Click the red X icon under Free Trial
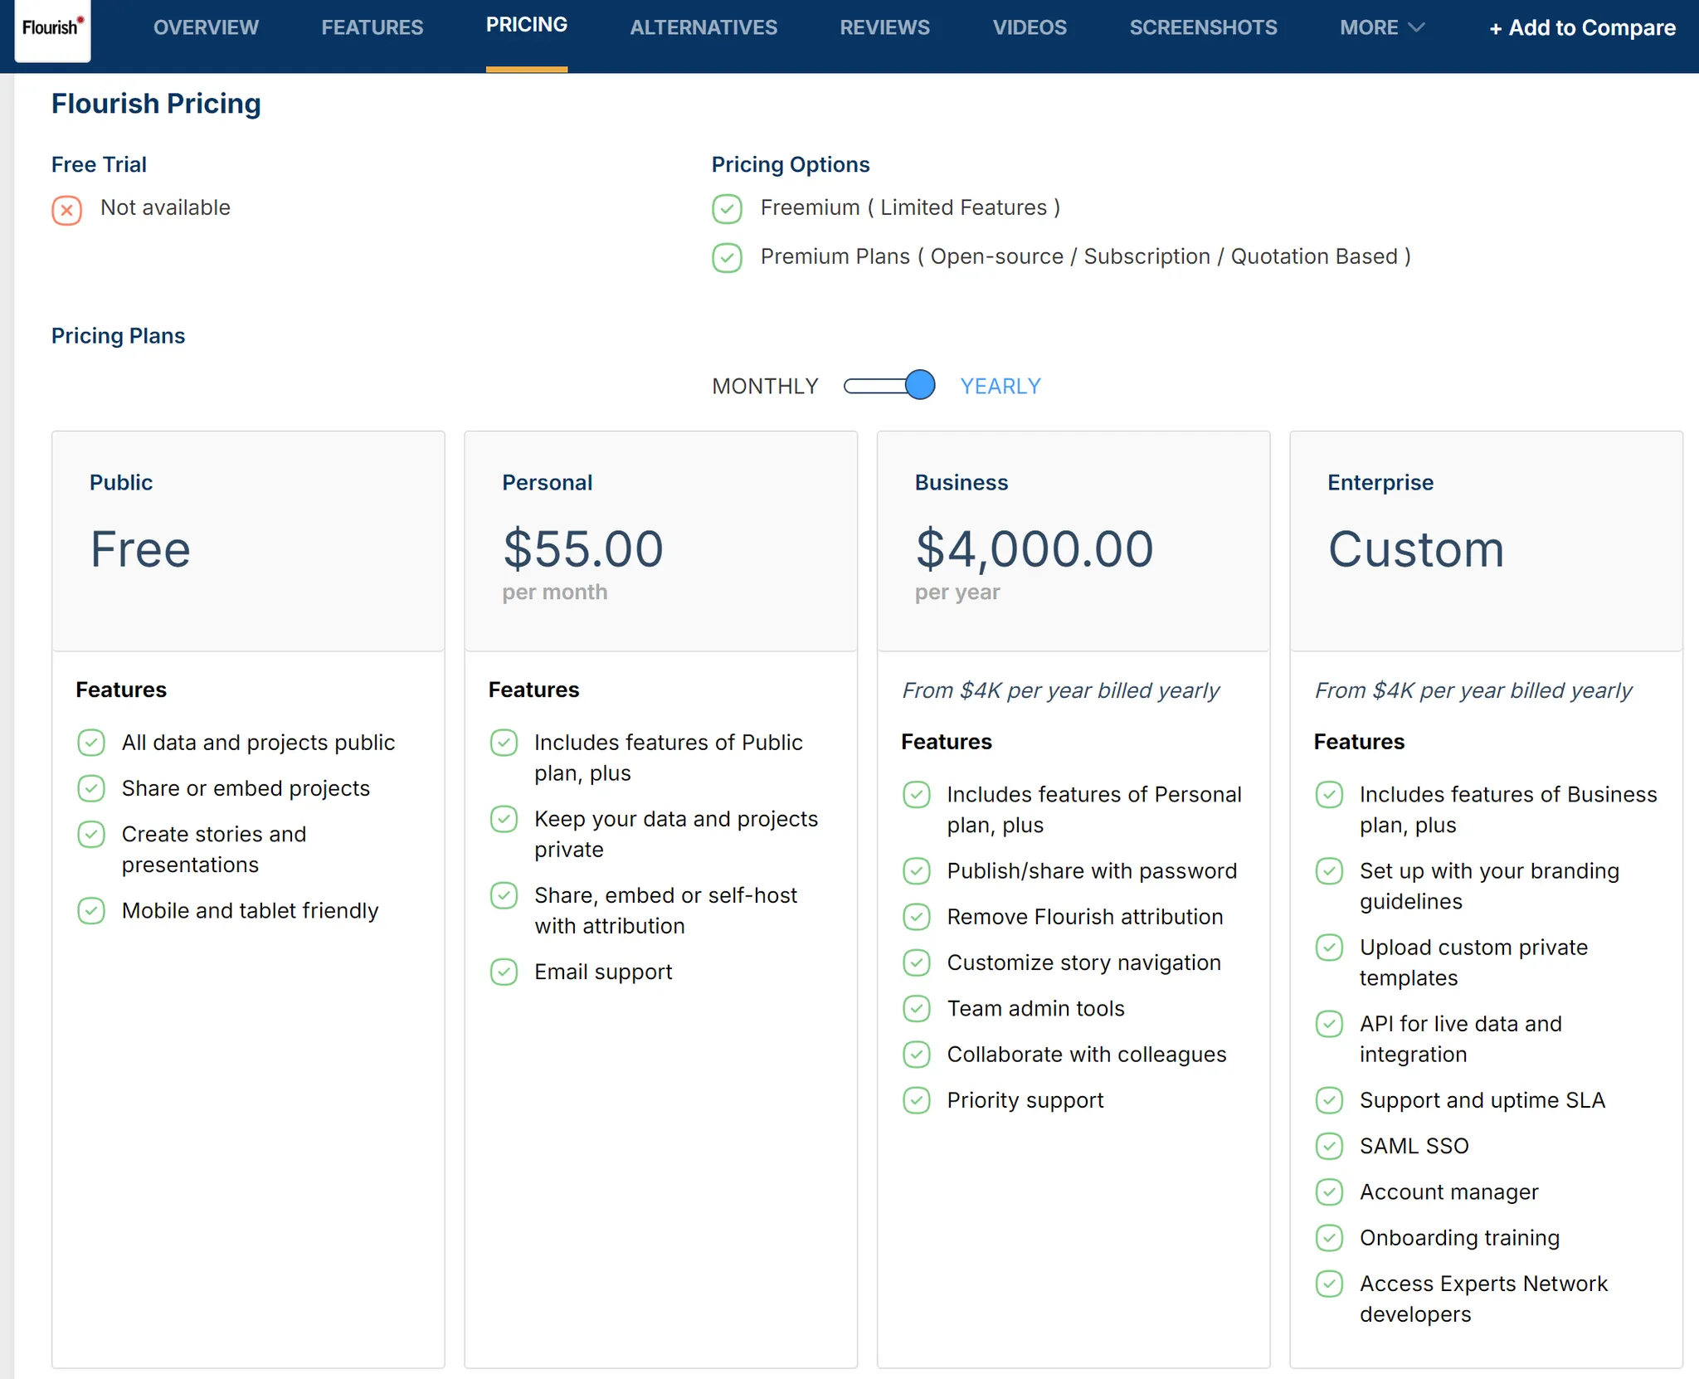 point(66,210)
